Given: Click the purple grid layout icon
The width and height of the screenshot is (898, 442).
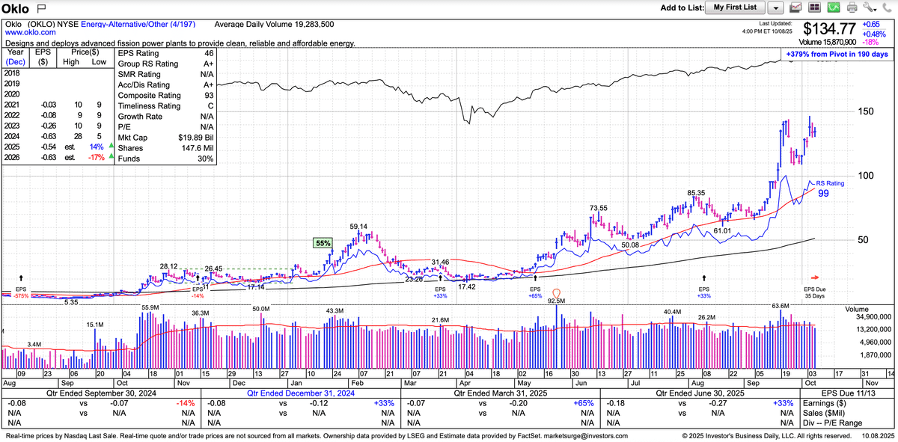Looking at the screenshot, I should pos(815,7).
